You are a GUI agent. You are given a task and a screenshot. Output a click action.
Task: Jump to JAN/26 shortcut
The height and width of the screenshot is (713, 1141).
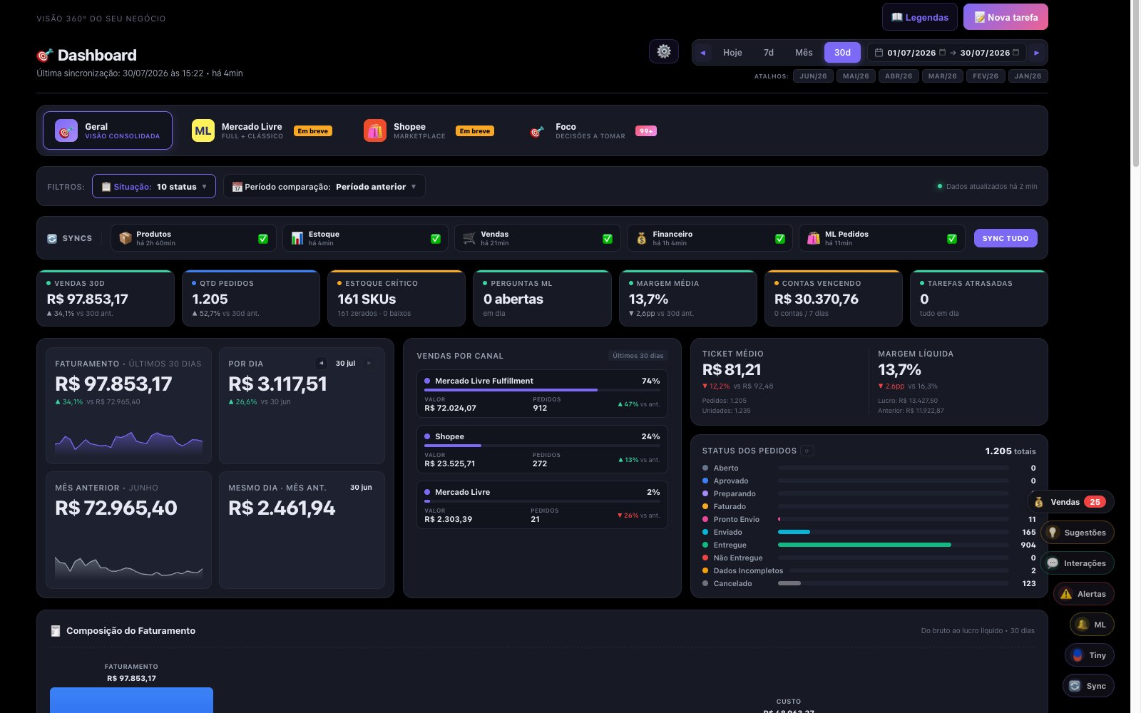pyautogui.click(x=1028, y=76)
